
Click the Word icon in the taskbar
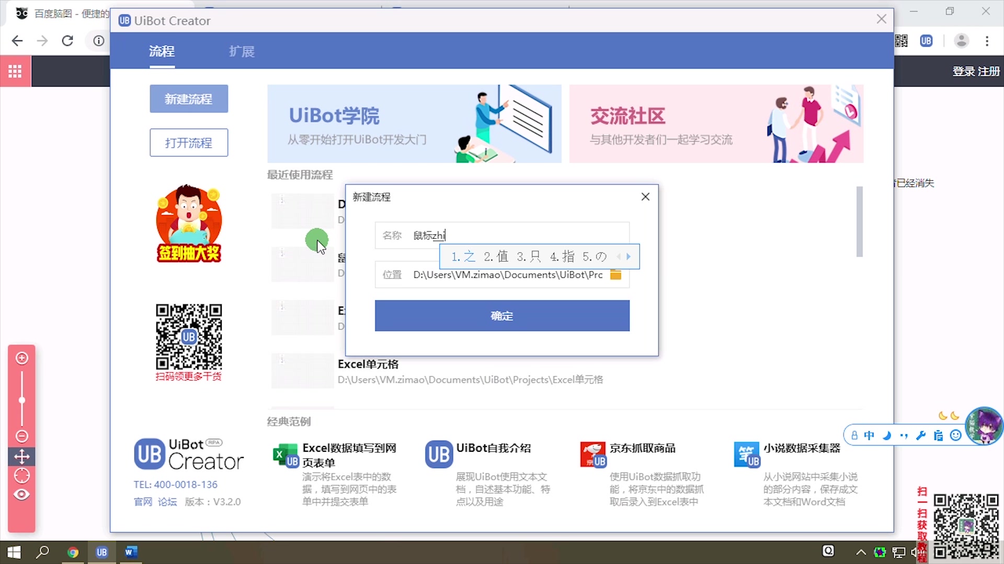pyautogui.click(x=131, y=552)
